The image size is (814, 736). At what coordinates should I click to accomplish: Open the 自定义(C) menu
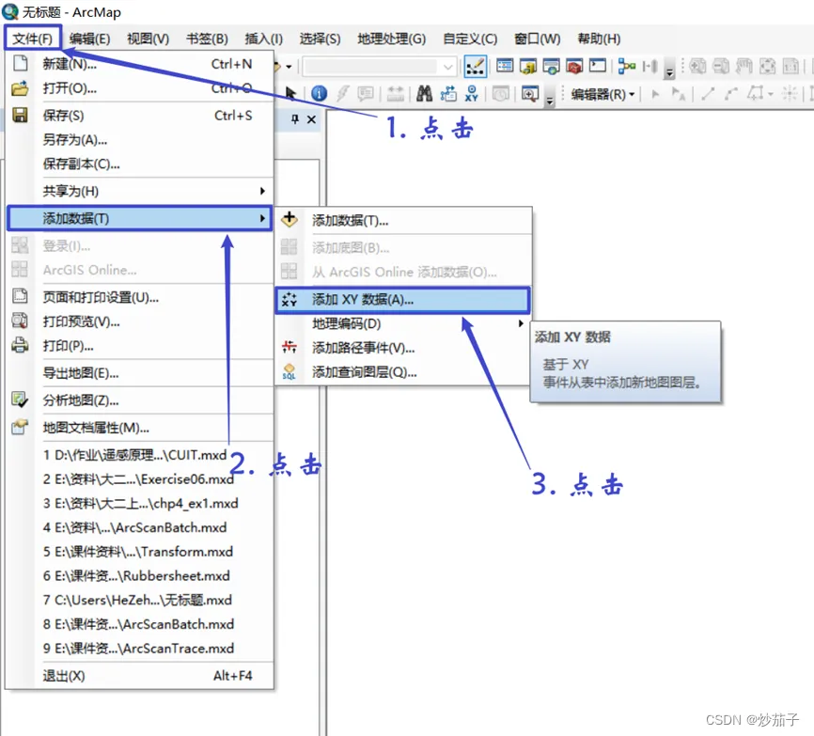(x=470, y=39)
